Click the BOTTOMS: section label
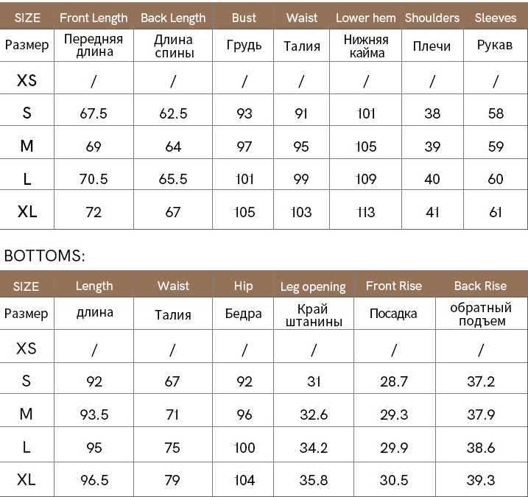Image resolution: width=528 pixels, height=497 pixels. pos(45,256)
